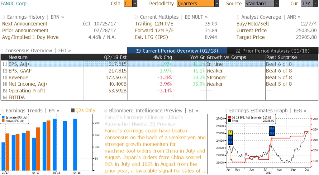This screenshot has height=175, width=319.
Task: Click the red Q2 18 EPS estimate legend swatch
Action: click(x=230, y=117)
